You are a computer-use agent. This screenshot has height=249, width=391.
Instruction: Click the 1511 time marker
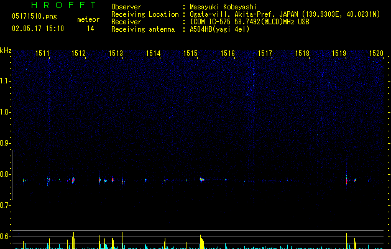tap(42, 54)
